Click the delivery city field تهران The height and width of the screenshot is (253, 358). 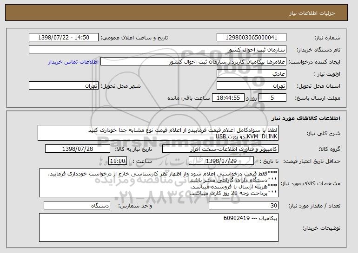(64, 86)
